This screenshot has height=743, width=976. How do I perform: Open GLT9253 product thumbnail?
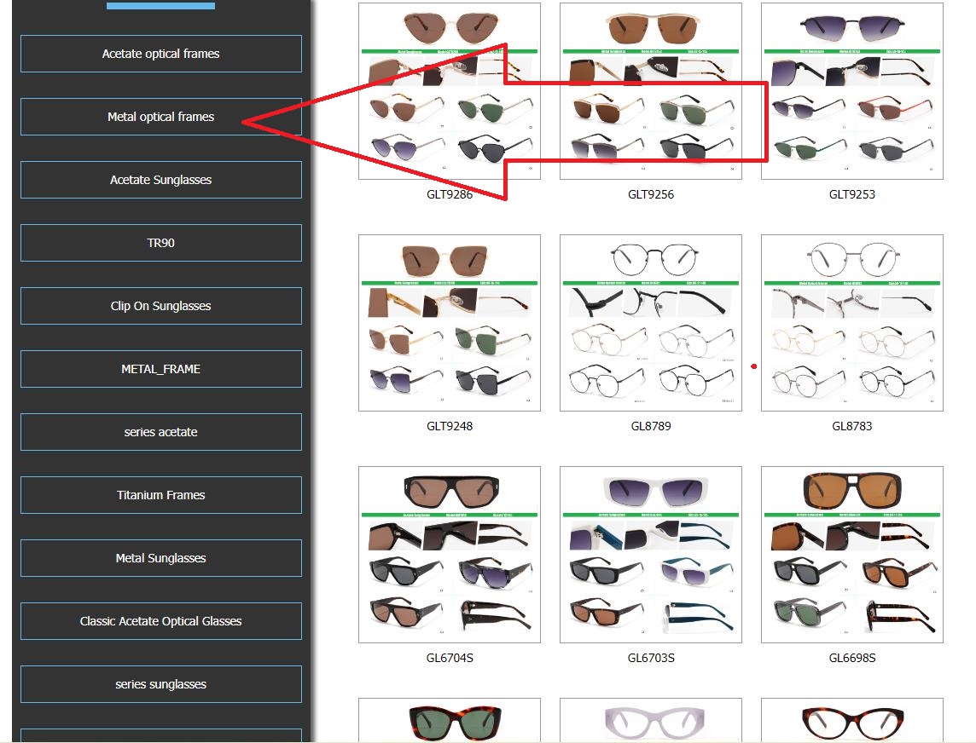pos(851,91)
